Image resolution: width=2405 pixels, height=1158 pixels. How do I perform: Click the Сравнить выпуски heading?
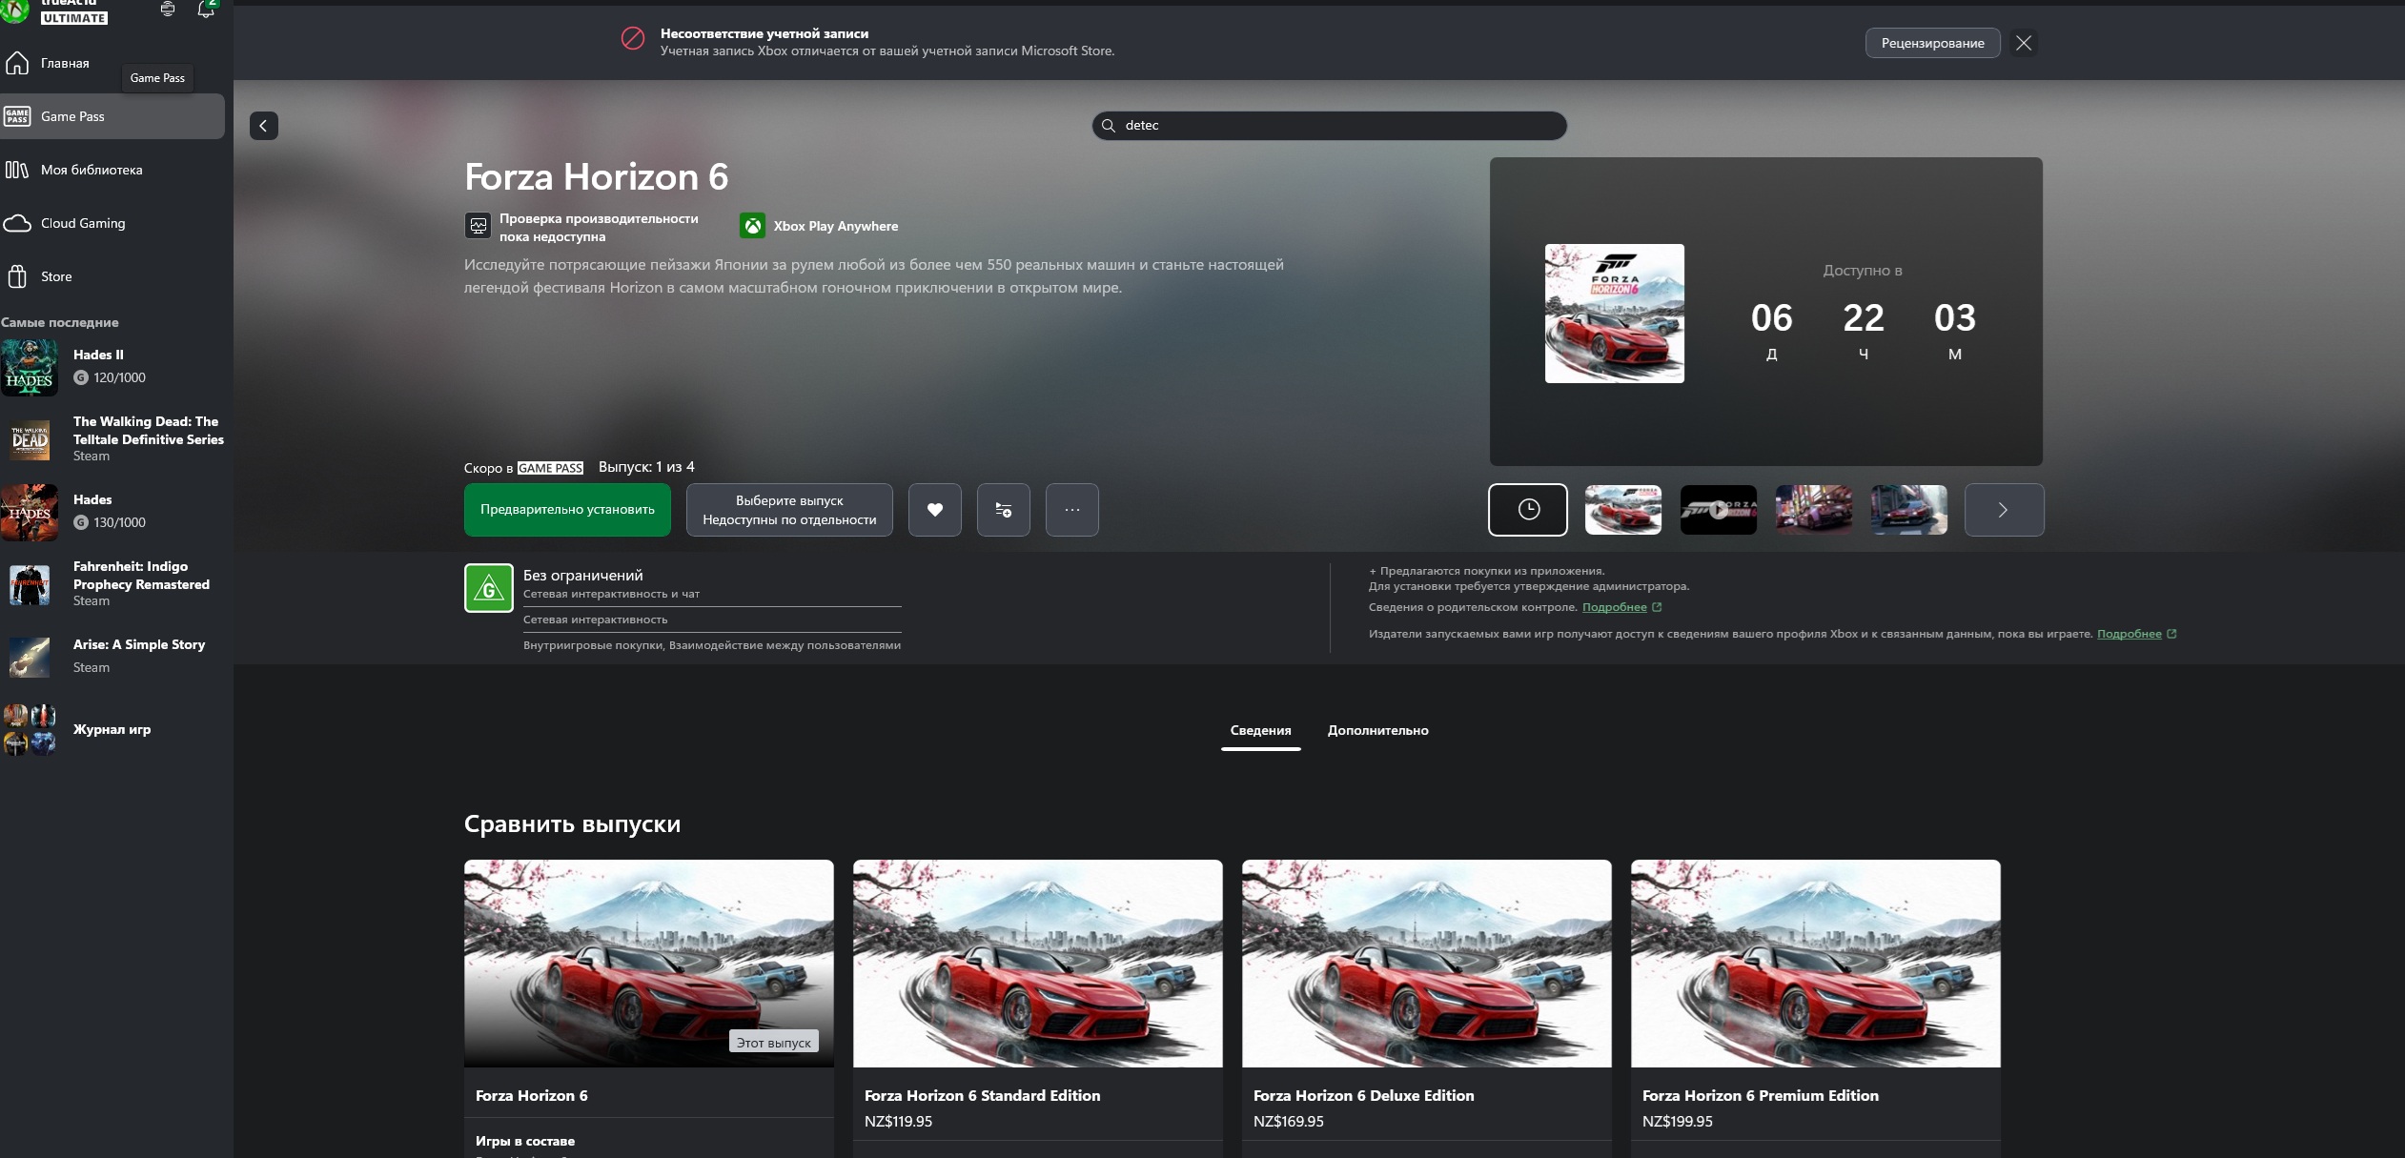(x=572, y=824)
